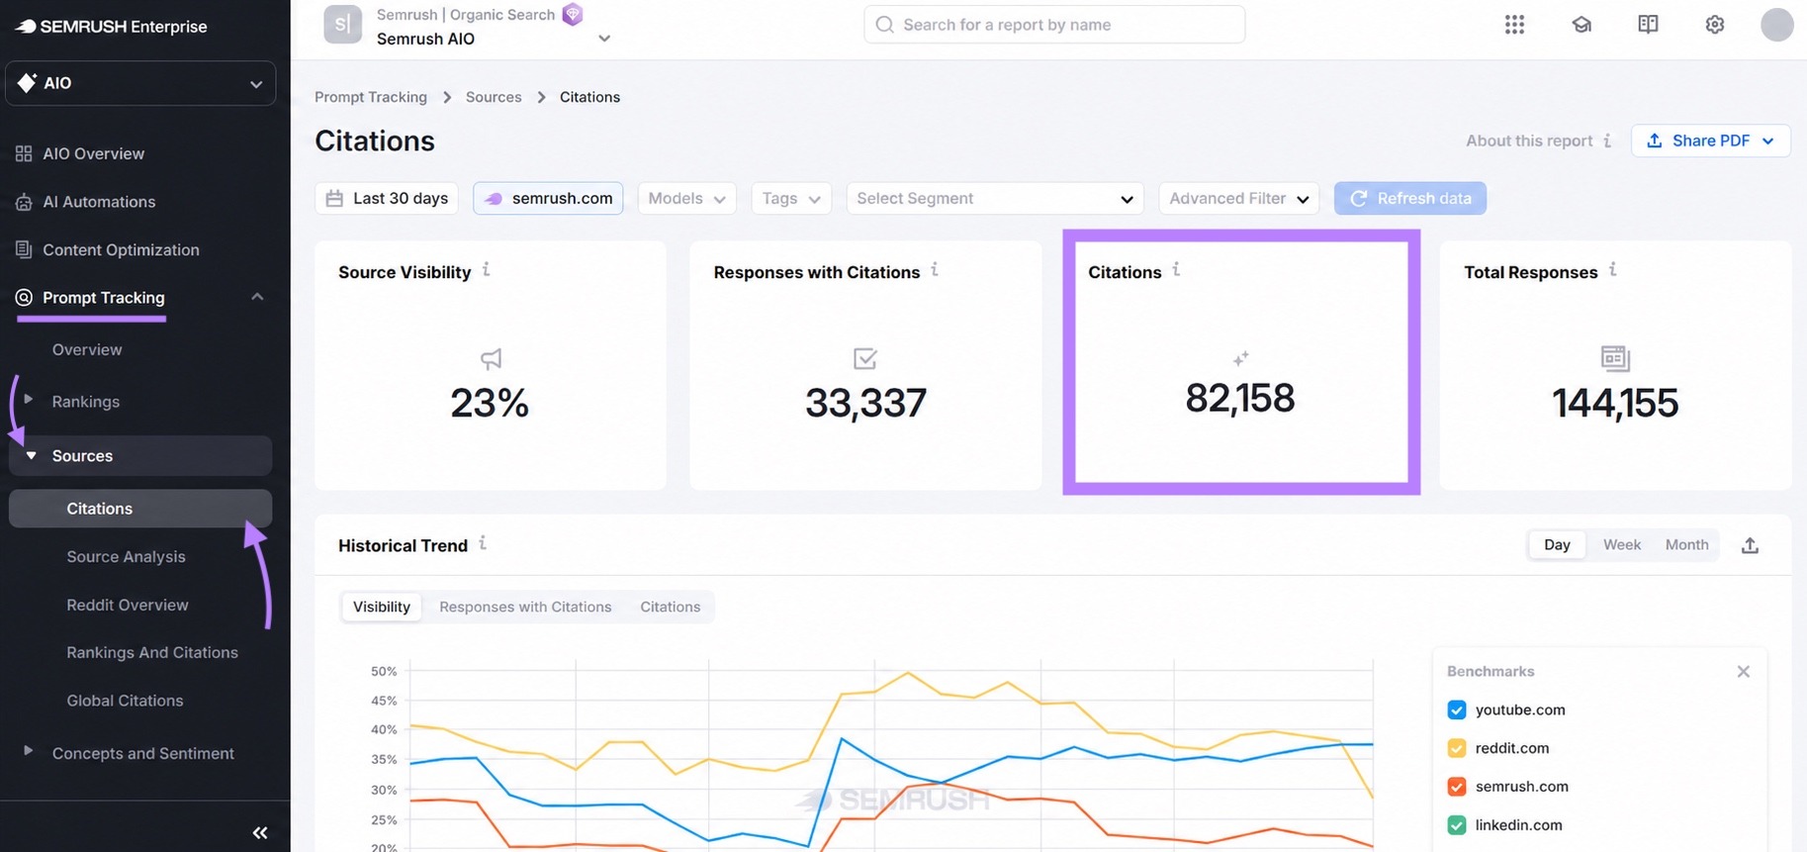
Task: Click the Prompt Tracking target icon
Action: (24, 298)
